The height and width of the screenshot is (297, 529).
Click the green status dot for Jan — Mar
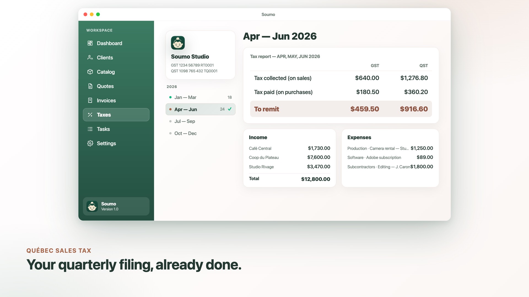tap(170, 97)
